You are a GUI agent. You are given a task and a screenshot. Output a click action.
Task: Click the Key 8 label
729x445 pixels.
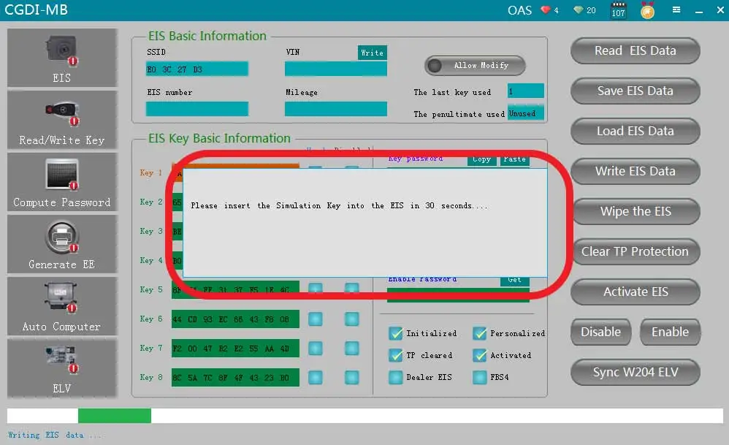click(x=151, y=377)
